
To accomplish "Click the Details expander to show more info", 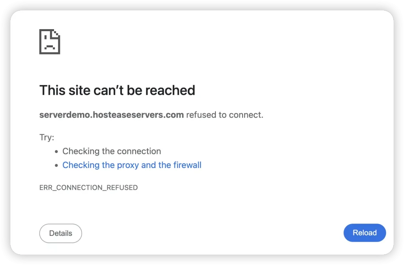I will point(60,233).
